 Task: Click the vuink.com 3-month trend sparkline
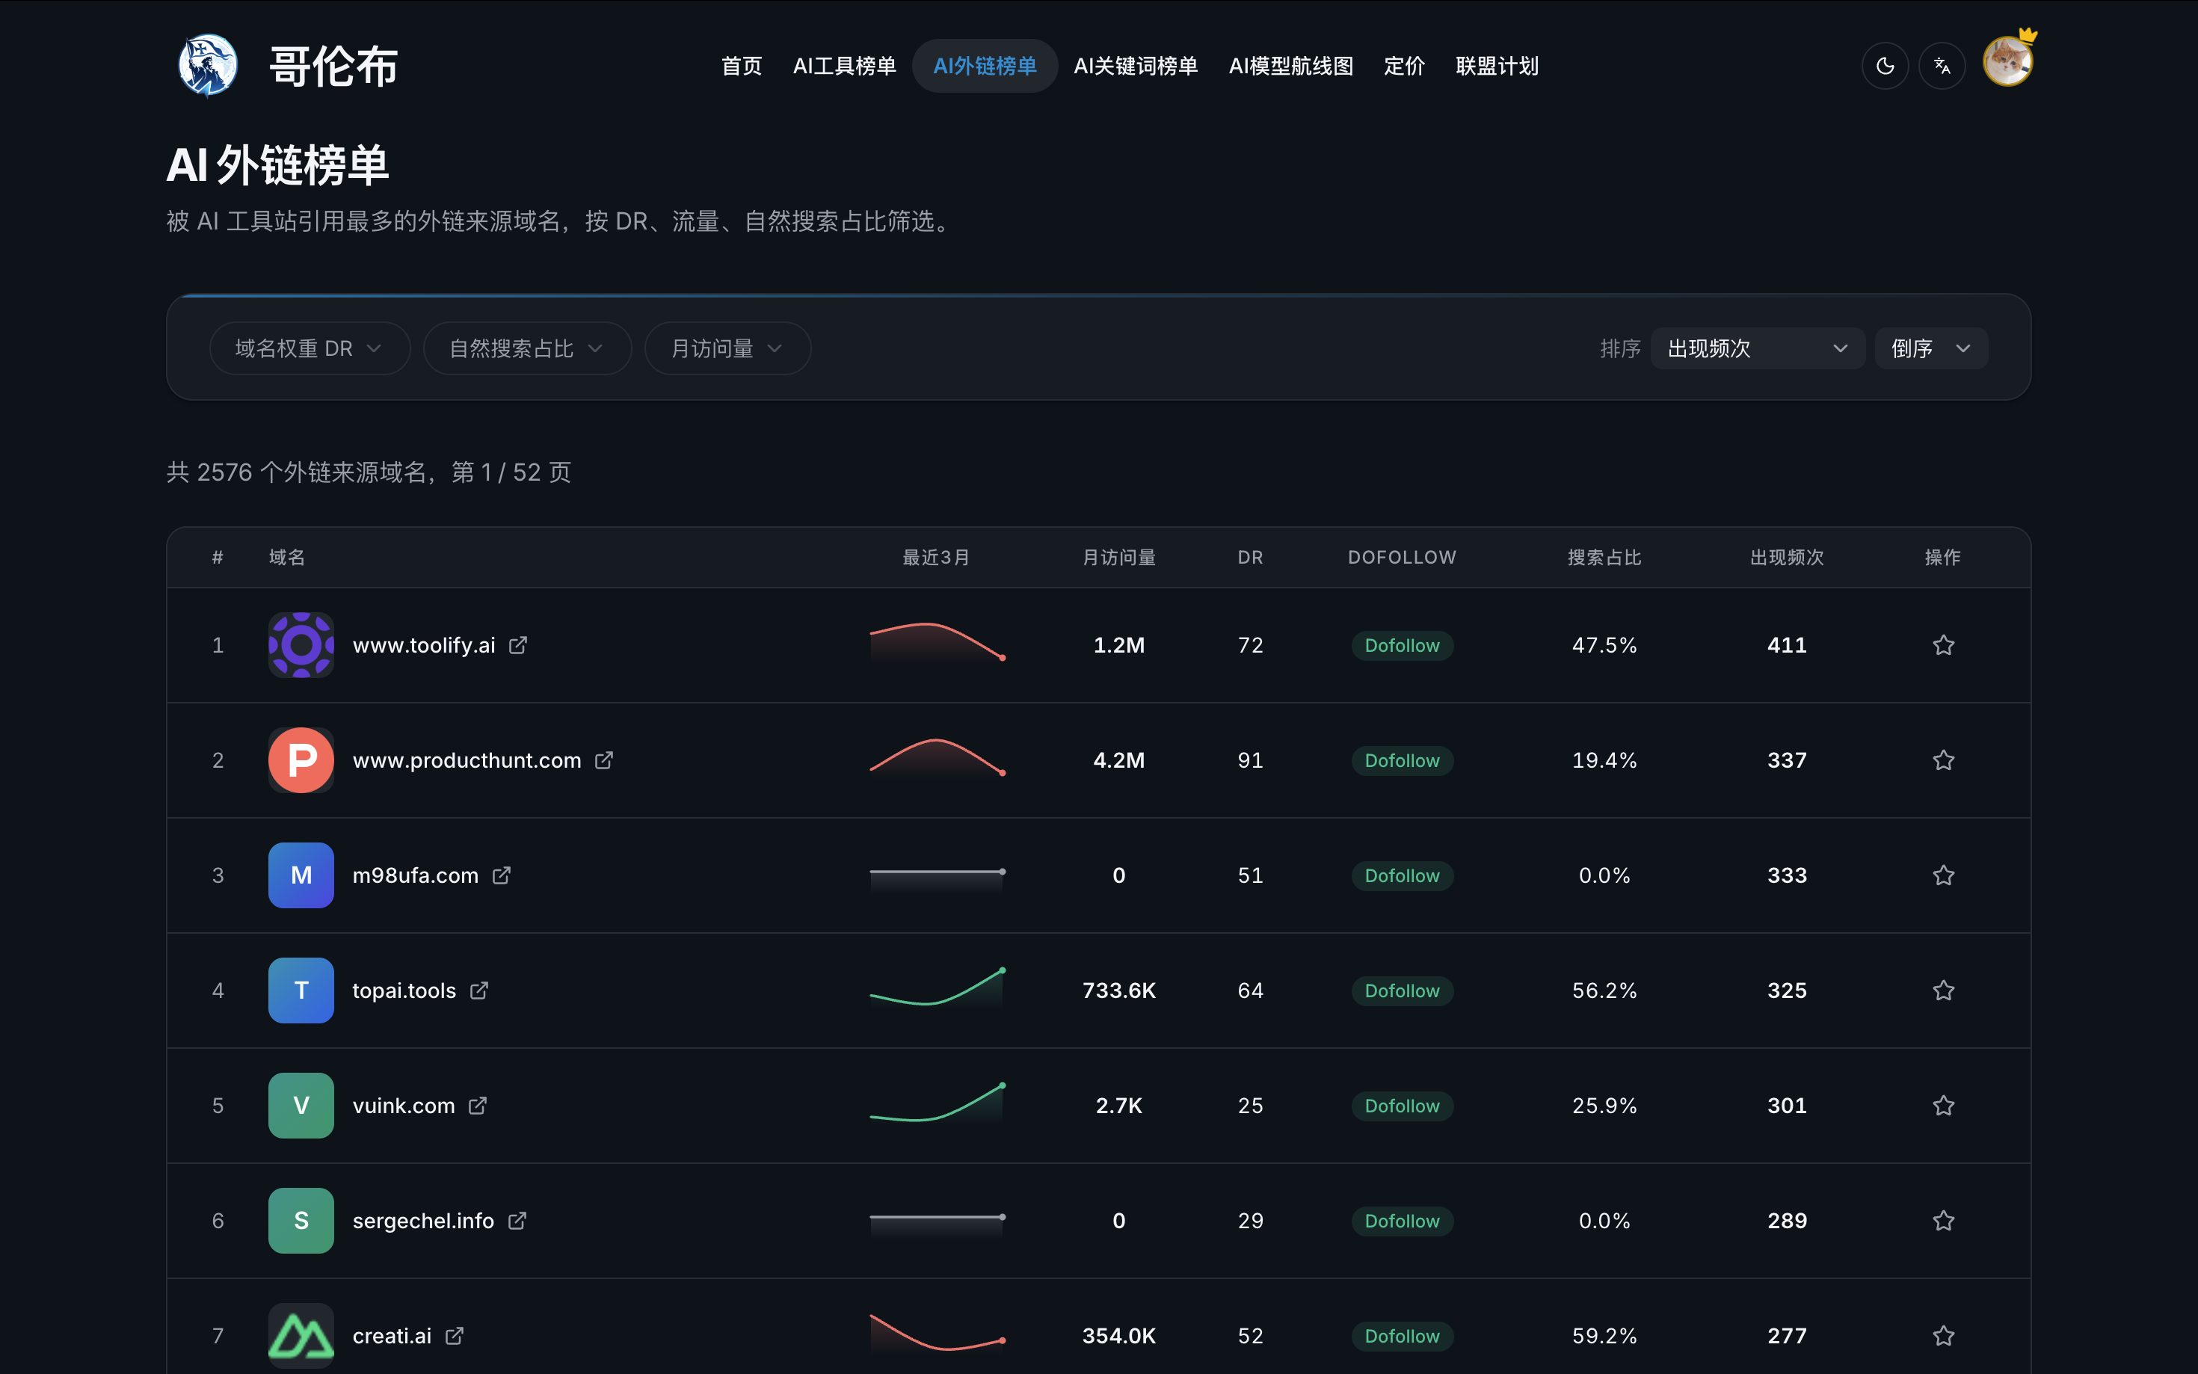[937, 1105]
